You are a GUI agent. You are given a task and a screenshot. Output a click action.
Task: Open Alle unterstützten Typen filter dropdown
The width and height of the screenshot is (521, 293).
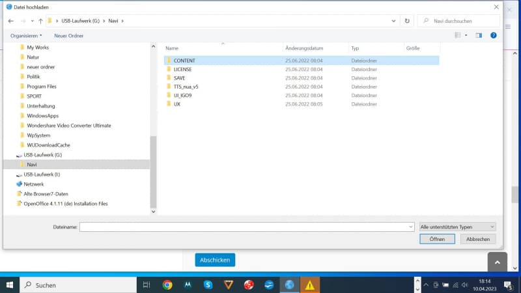pyautogui.click(x=457, y=227)
